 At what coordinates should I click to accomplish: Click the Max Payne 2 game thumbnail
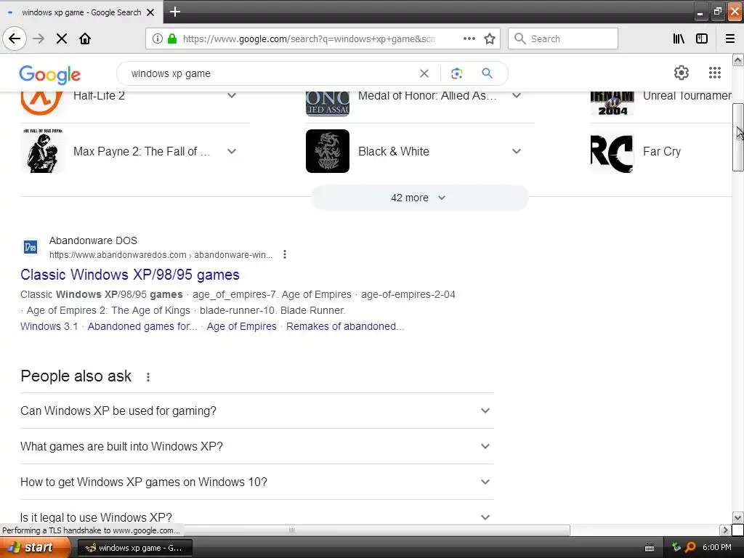pos(43,151)
